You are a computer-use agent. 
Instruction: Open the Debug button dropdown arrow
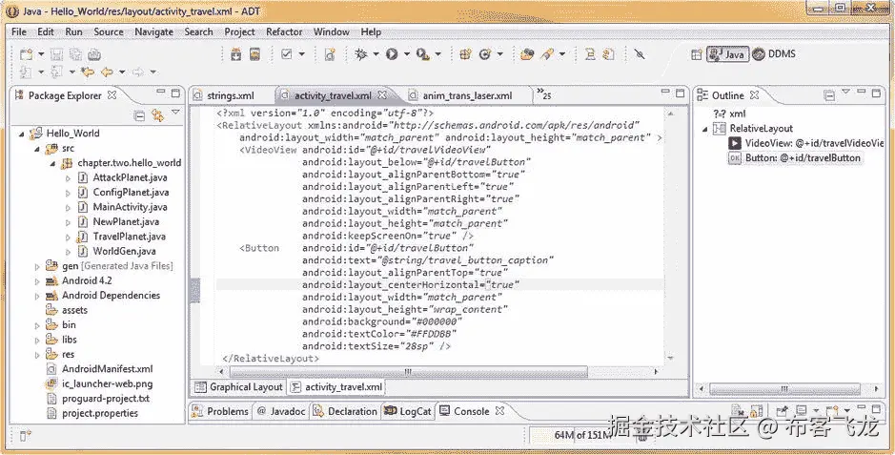[376, 54]
